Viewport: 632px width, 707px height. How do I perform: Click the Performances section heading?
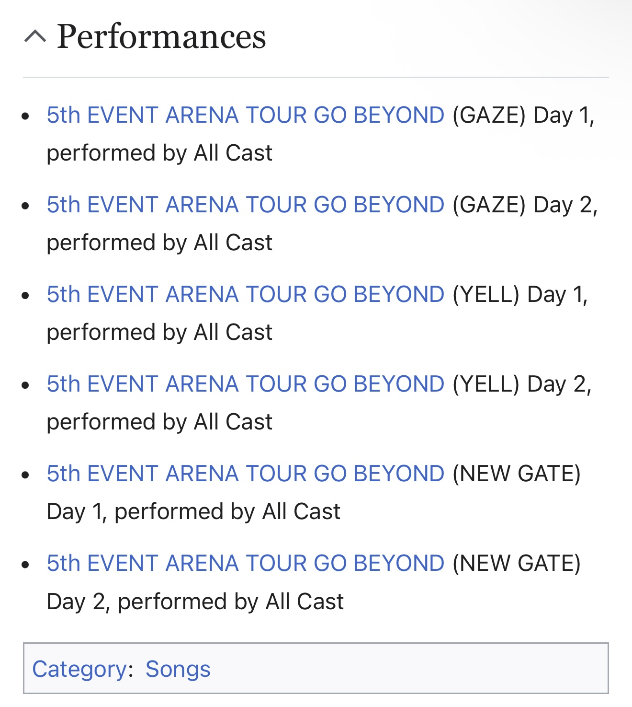[x=161, y=36]
